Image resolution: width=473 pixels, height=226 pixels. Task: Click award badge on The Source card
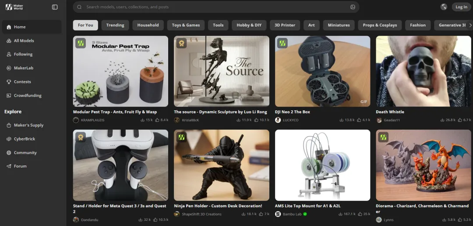181,43
